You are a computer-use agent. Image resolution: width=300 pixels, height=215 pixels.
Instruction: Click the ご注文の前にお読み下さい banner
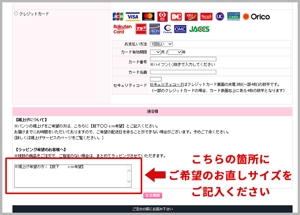(152, 209)
